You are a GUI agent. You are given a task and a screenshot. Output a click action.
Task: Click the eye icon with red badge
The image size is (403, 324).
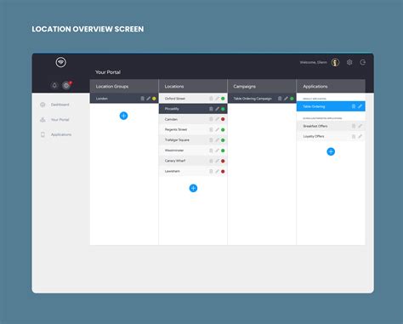[x=66, y=85]
